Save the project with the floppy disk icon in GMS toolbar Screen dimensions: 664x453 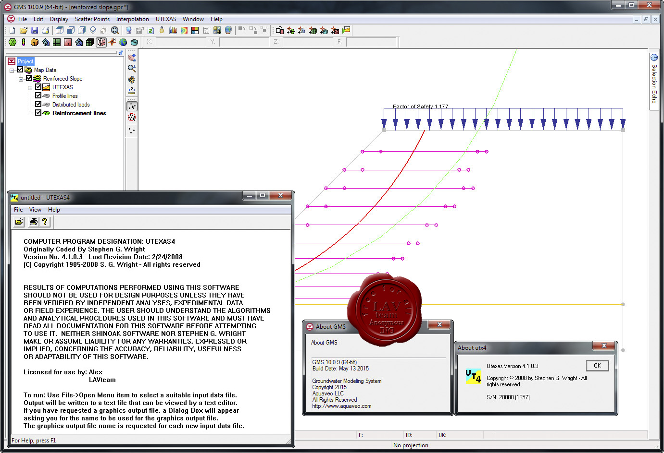[35, 30]
